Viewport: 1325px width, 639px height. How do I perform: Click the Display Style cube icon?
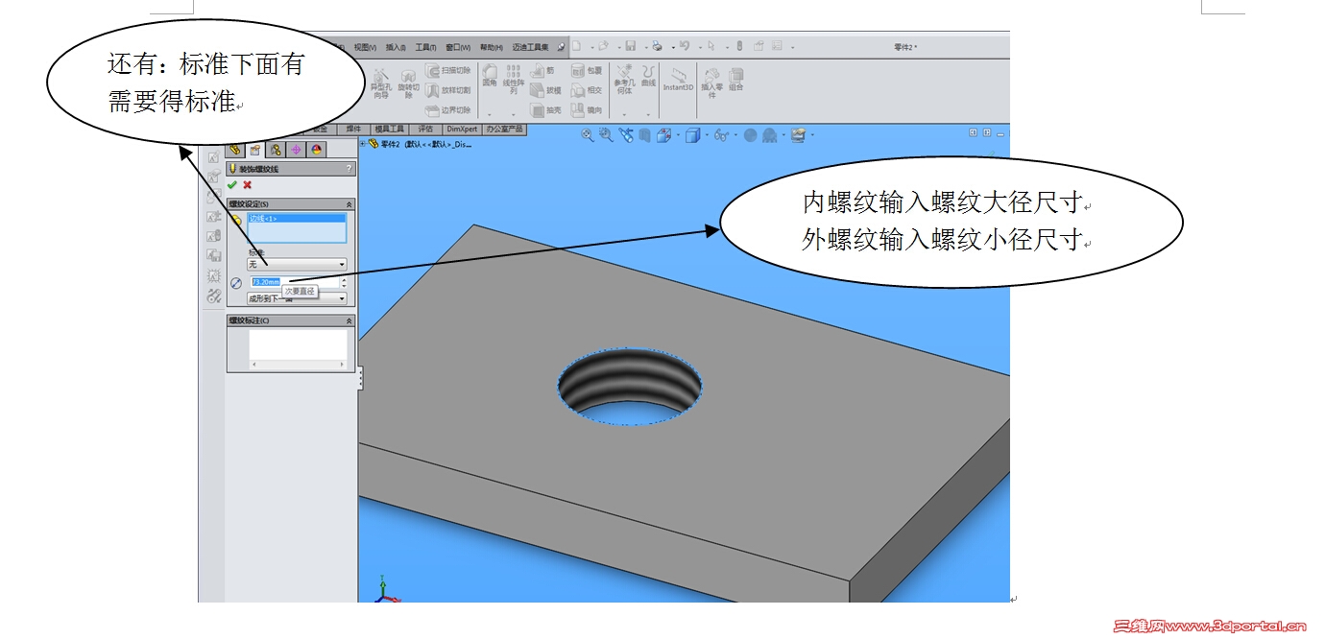(692, 135)
